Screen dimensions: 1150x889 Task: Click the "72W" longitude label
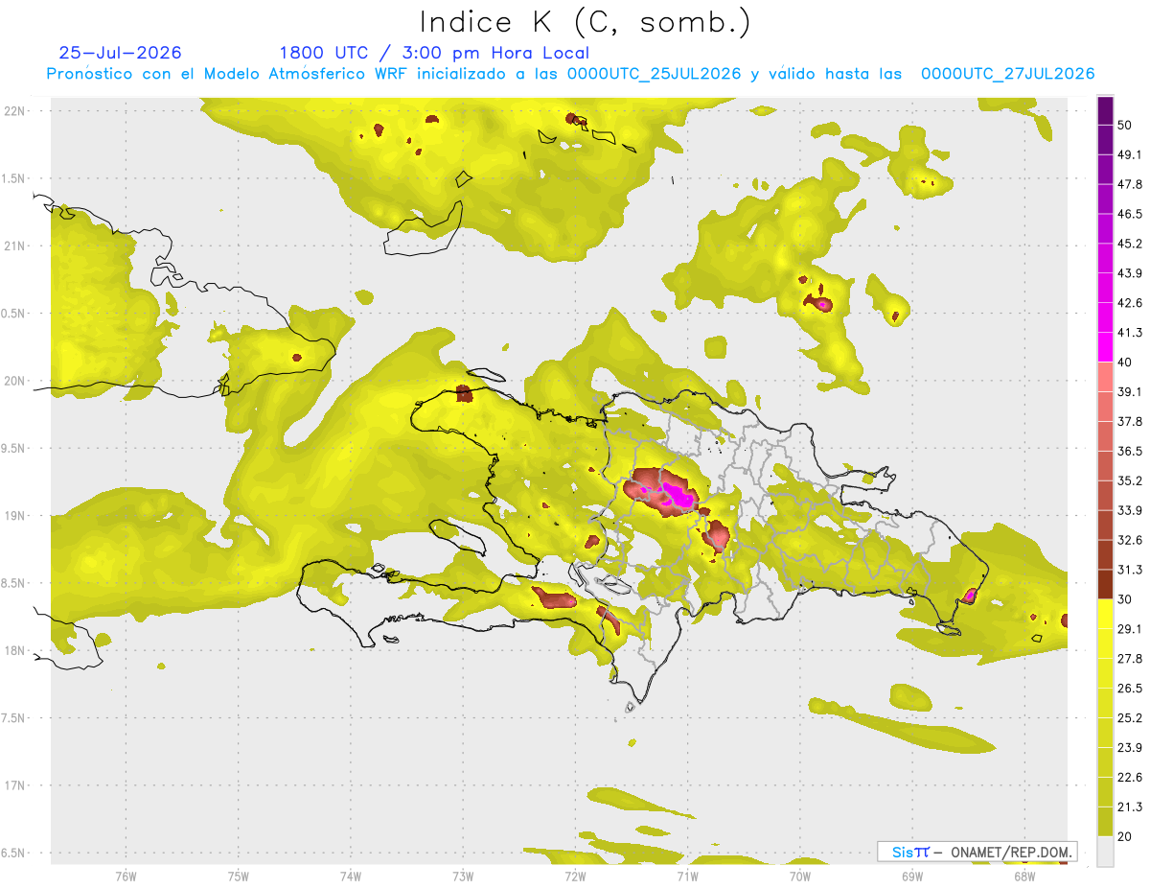pos(575,877)
